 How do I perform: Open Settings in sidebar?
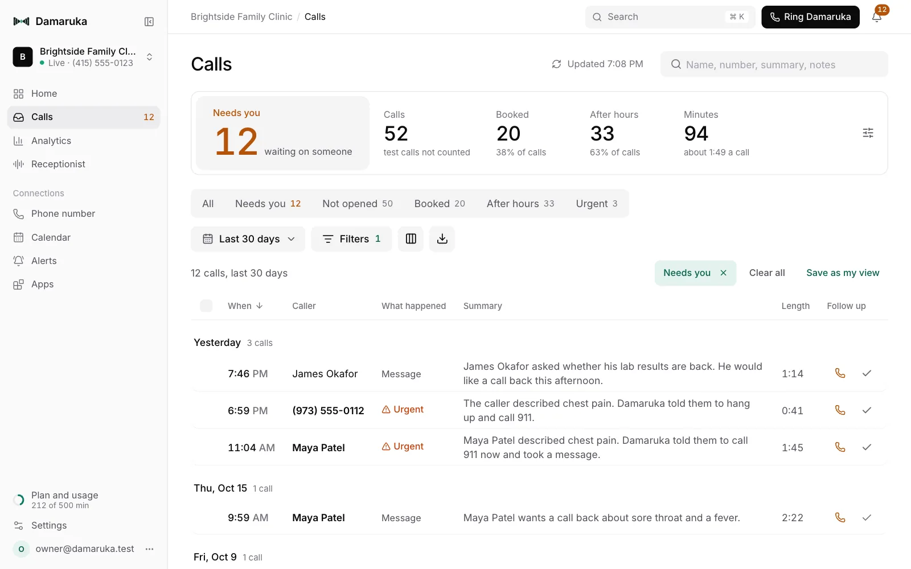tap(84, 526)
